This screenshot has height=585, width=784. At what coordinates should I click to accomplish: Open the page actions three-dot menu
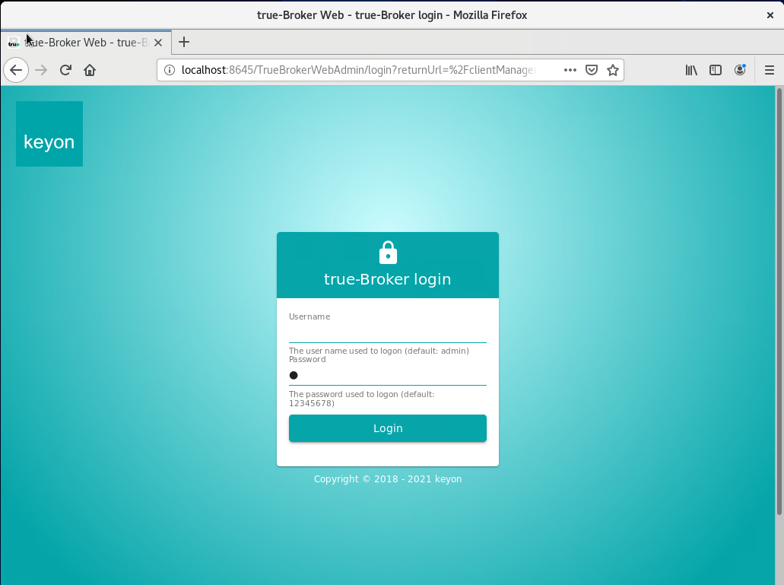coord(570,70)
